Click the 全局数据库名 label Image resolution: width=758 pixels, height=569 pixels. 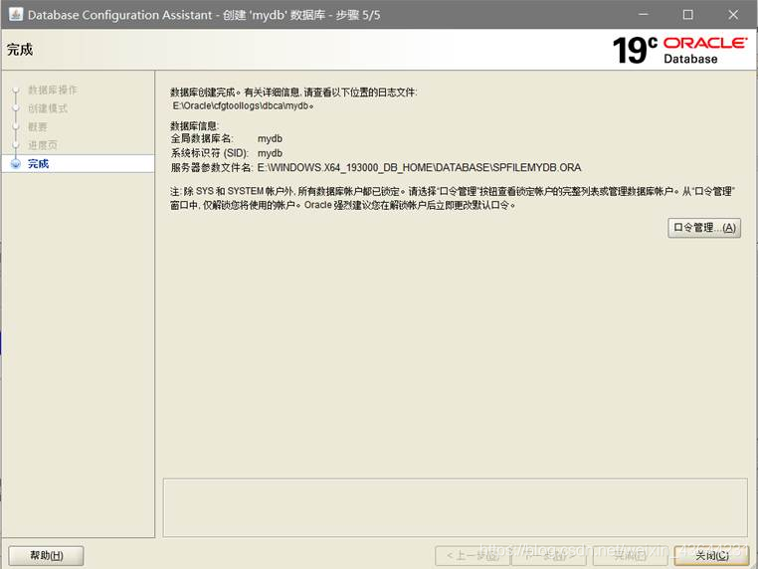[x=202, y=138]
